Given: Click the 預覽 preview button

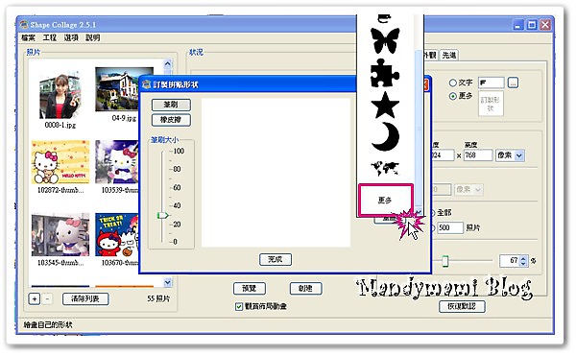Looking at the screenshot, I should pos(250,288).
